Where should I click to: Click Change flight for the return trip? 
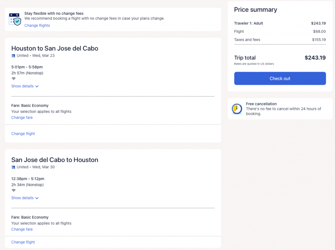click(x=23, y=242)
